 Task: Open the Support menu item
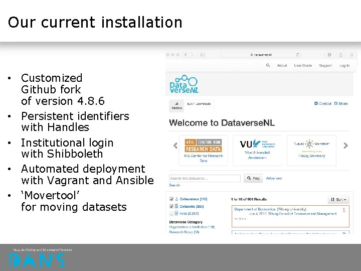coord(325,65)
